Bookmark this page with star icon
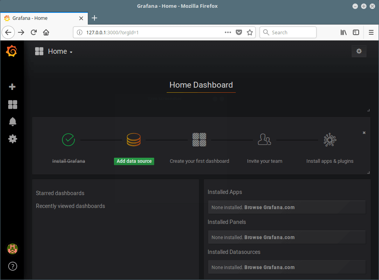The height and width of the screenshot is (280, 379). pos(250,33)
